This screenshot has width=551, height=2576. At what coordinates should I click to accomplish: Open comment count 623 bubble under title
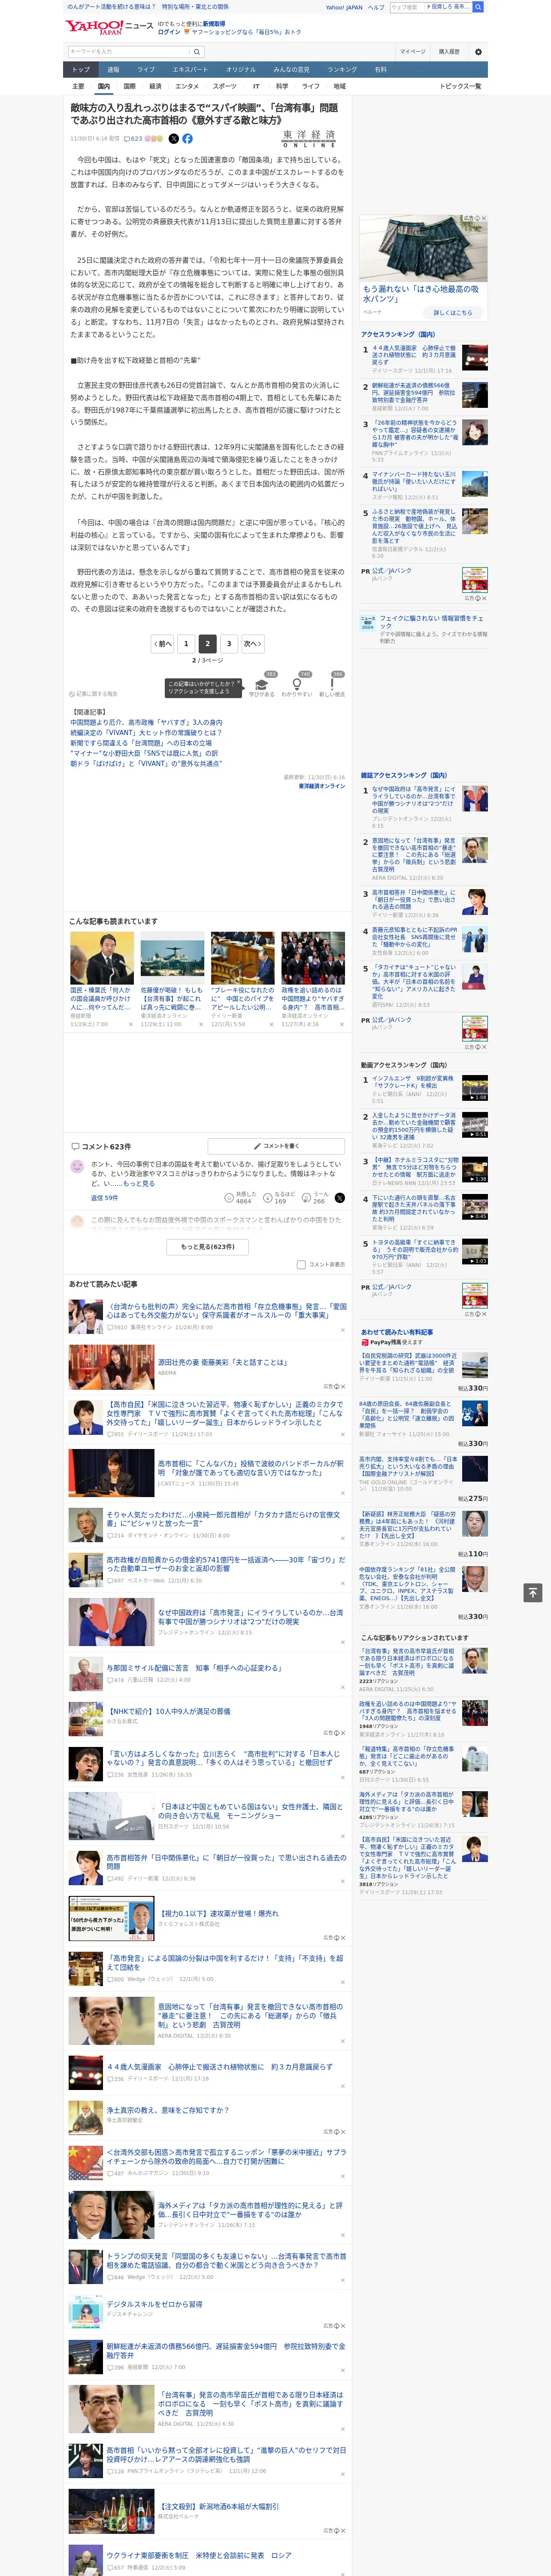132,139
